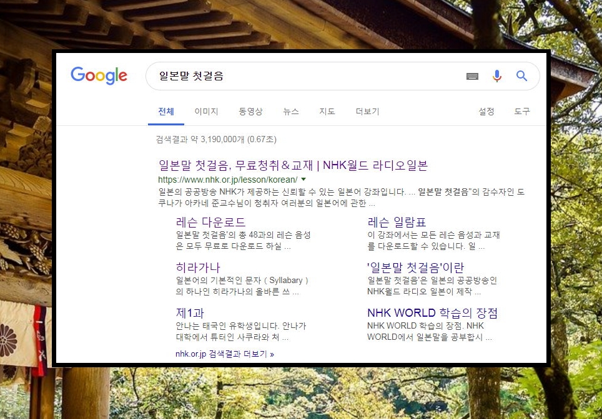Open the '일본말 첫걸음'이란 sitelink
602x419 pixels.
(415, 267)
